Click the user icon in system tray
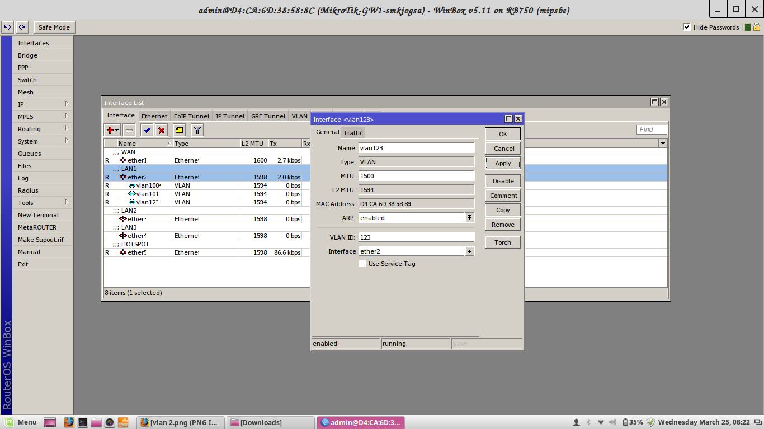Image resolution: width=764 pixels, height=429 pixels. (x=577, y=422)
